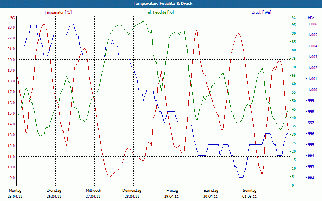This screenshot has height=201, width=322.
Task: Click the date 25.04.11
Action: point(15,197)
